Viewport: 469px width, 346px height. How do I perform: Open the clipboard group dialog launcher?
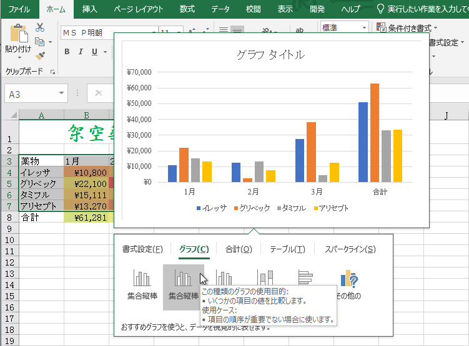click(53, 72)
